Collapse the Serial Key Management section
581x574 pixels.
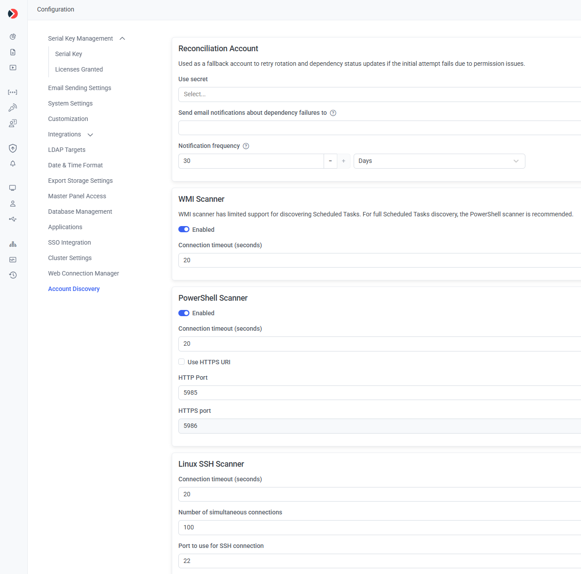point(122,38)
